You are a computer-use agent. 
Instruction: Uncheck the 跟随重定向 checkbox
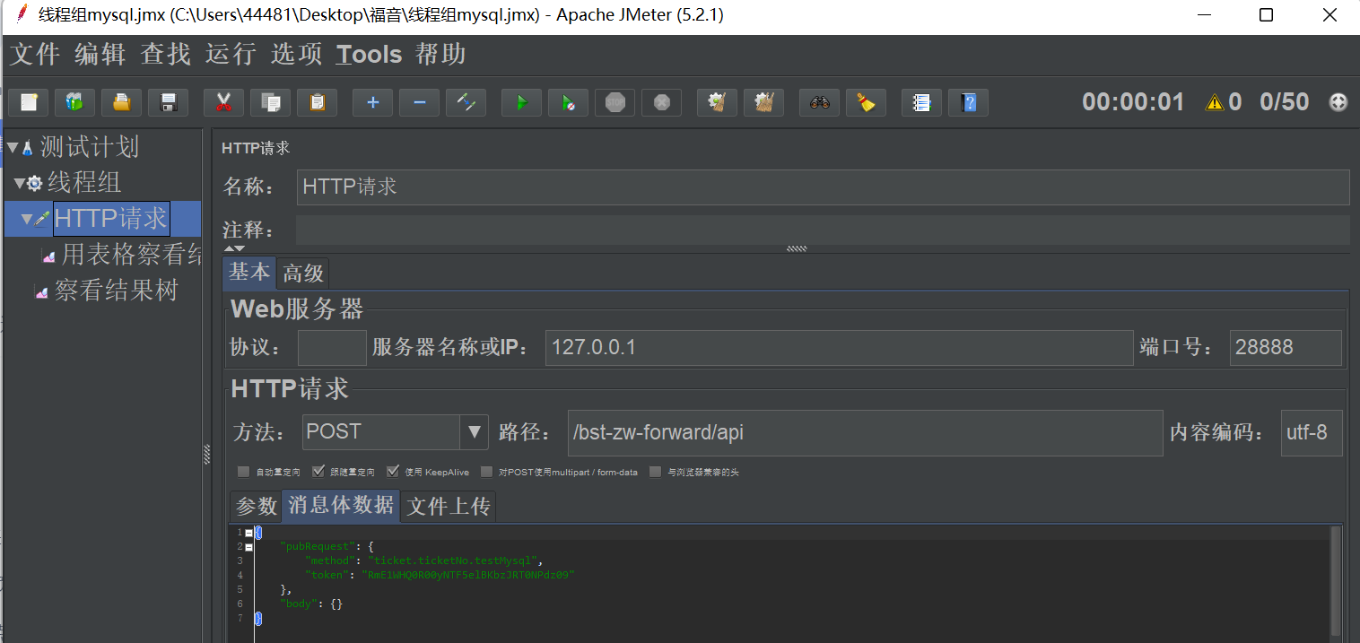point(318,472)
